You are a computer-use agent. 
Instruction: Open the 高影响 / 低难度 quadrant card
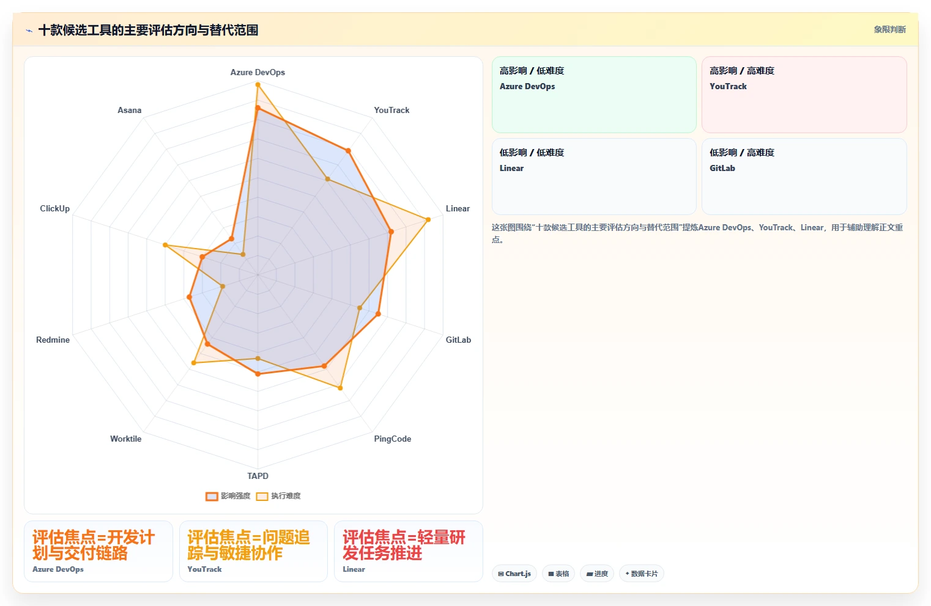click(x=594, y=95)
